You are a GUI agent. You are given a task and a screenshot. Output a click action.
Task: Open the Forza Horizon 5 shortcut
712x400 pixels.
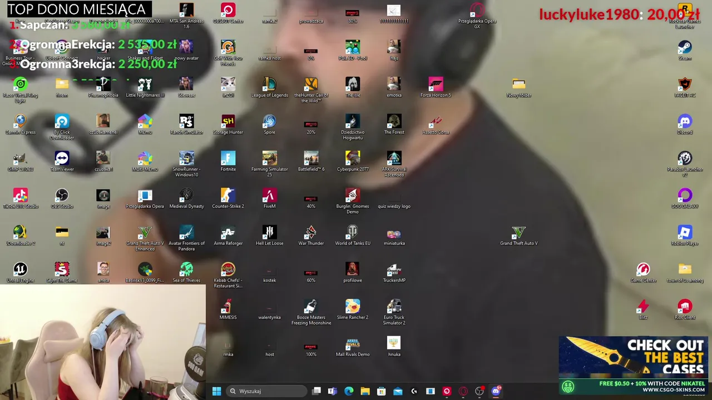tap(436, 88)
